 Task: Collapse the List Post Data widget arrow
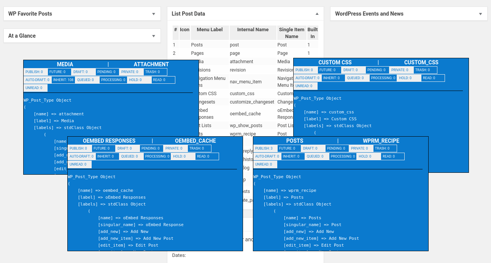317,14
